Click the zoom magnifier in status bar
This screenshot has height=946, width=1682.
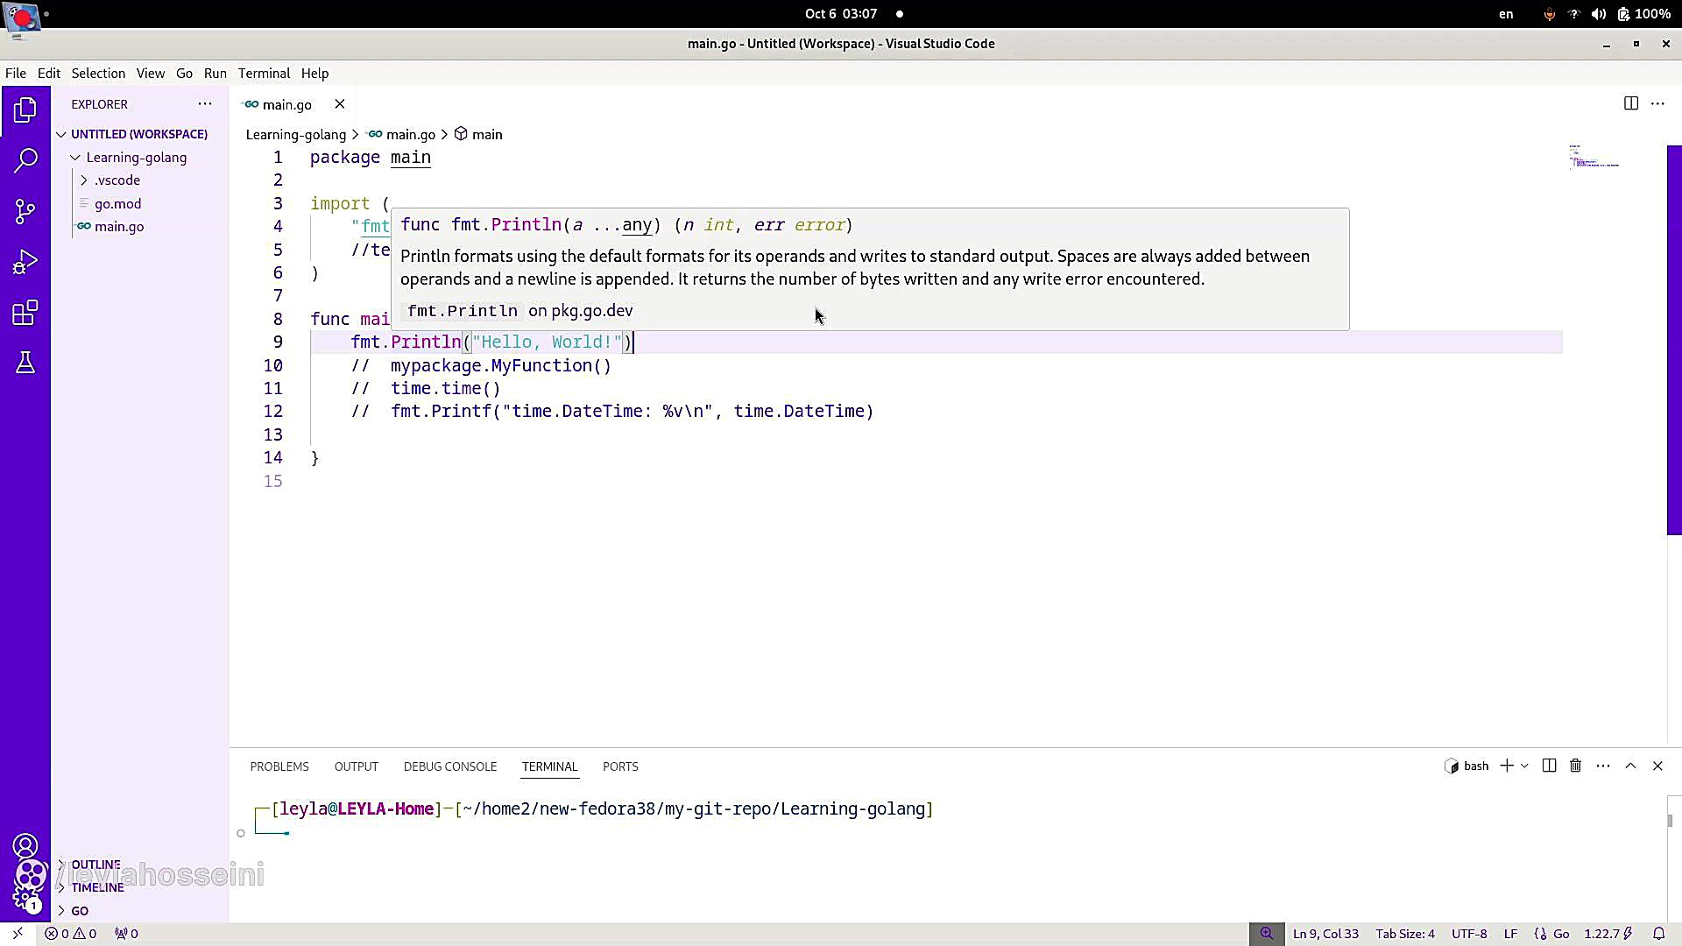point(1267,934)
